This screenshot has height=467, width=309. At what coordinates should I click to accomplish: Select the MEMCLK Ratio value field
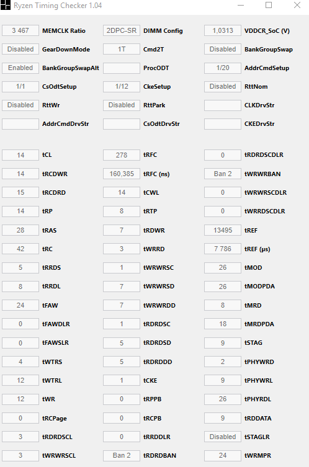tap(20, 30)
